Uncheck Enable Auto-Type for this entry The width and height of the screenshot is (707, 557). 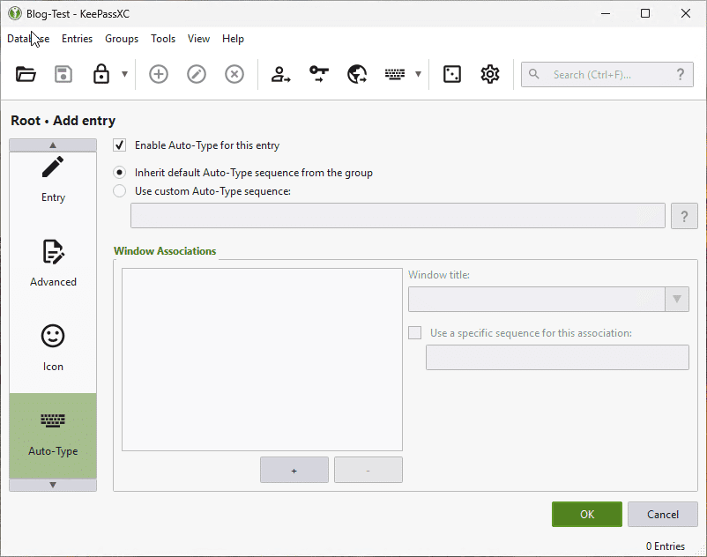120,145
